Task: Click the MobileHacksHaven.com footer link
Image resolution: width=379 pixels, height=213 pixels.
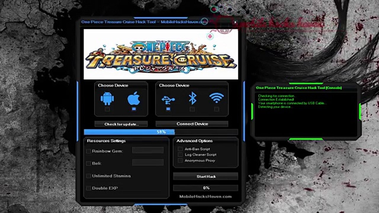Action: pyautogui.click(x=205, y=196)
